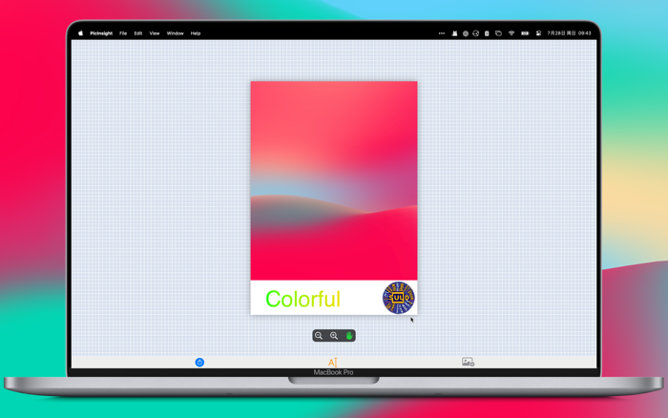Viewport: 668px width, 418px height.
Task: Click the circular seal logo image
Action: [398, 298]
